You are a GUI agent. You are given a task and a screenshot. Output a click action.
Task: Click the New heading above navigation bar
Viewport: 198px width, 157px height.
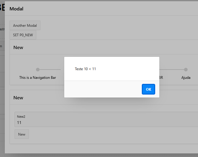18,48
